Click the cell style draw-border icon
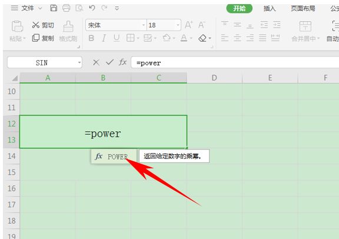The width and height of the screenshot is (339, 239). pyautogui.click(x=148, y=38)
